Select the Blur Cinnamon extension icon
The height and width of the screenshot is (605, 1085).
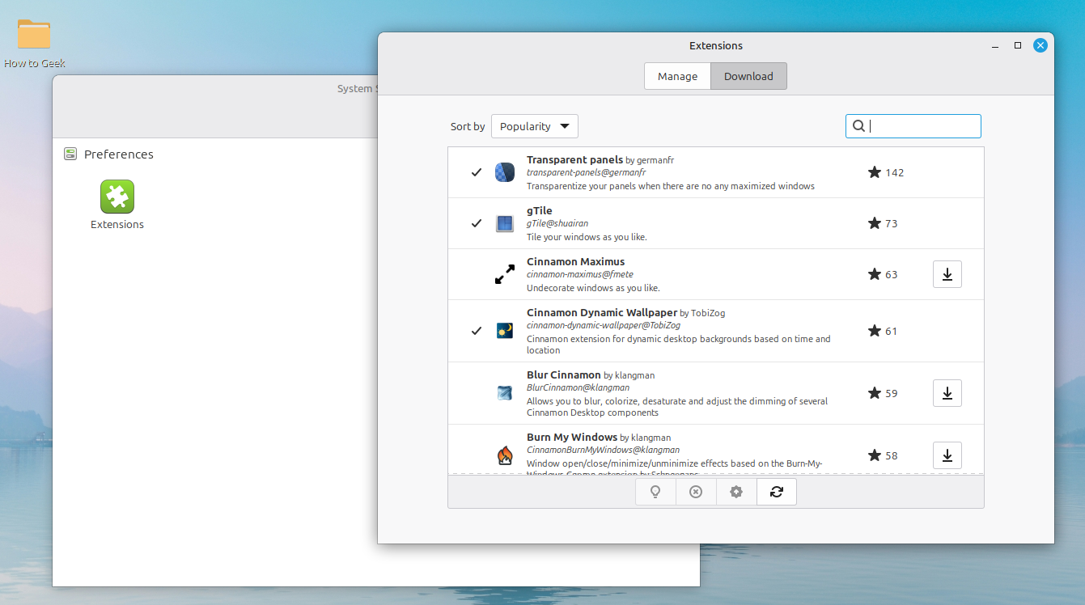click(x=505, y=393)
